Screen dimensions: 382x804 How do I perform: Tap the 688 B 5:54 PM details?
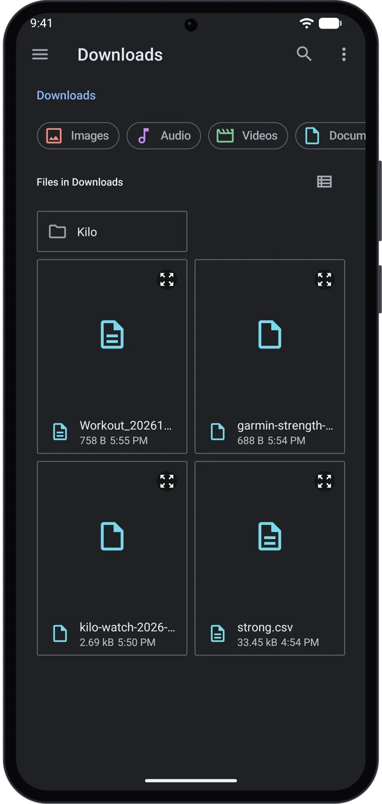[x=271, y=440]
